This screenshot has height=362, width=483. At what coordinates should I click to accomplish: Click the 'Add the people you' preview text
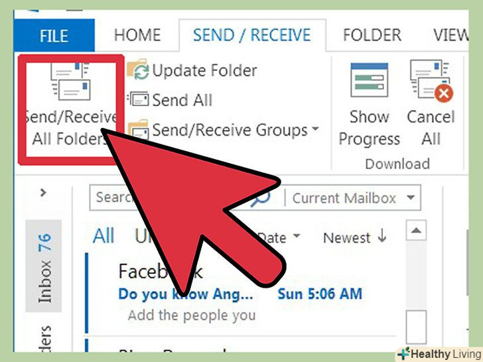tap(192, 316)
